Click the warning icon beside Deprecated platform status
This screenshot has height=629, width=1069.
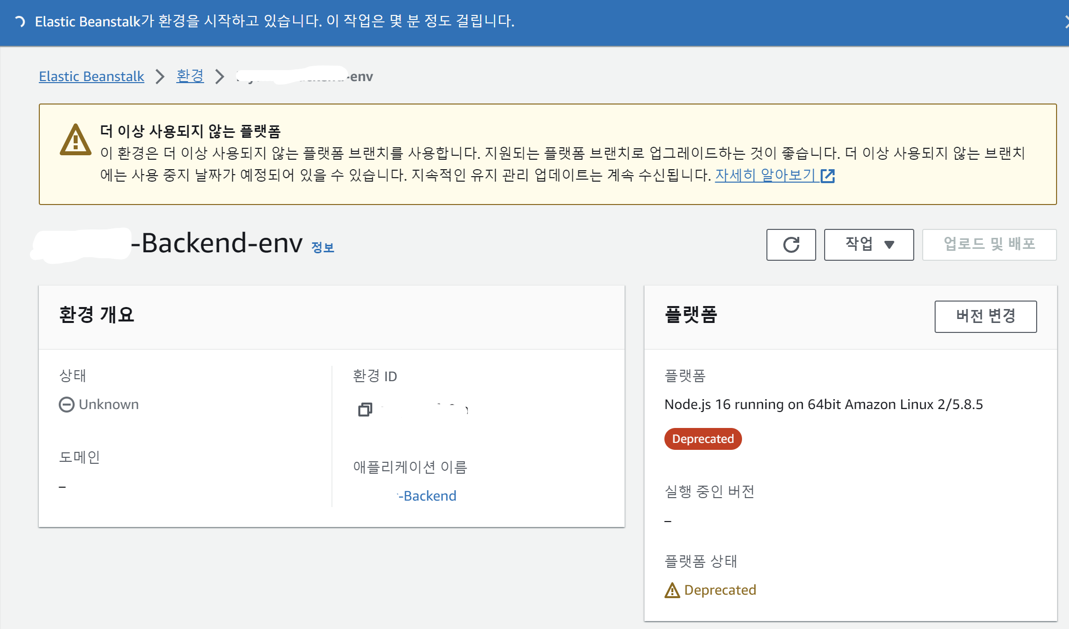click(672, 590)
